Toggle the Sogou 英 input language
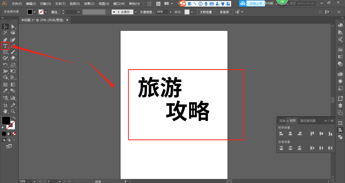Image resolution: width=345 pixels, height=183 pixels. (x=189, y=4)
